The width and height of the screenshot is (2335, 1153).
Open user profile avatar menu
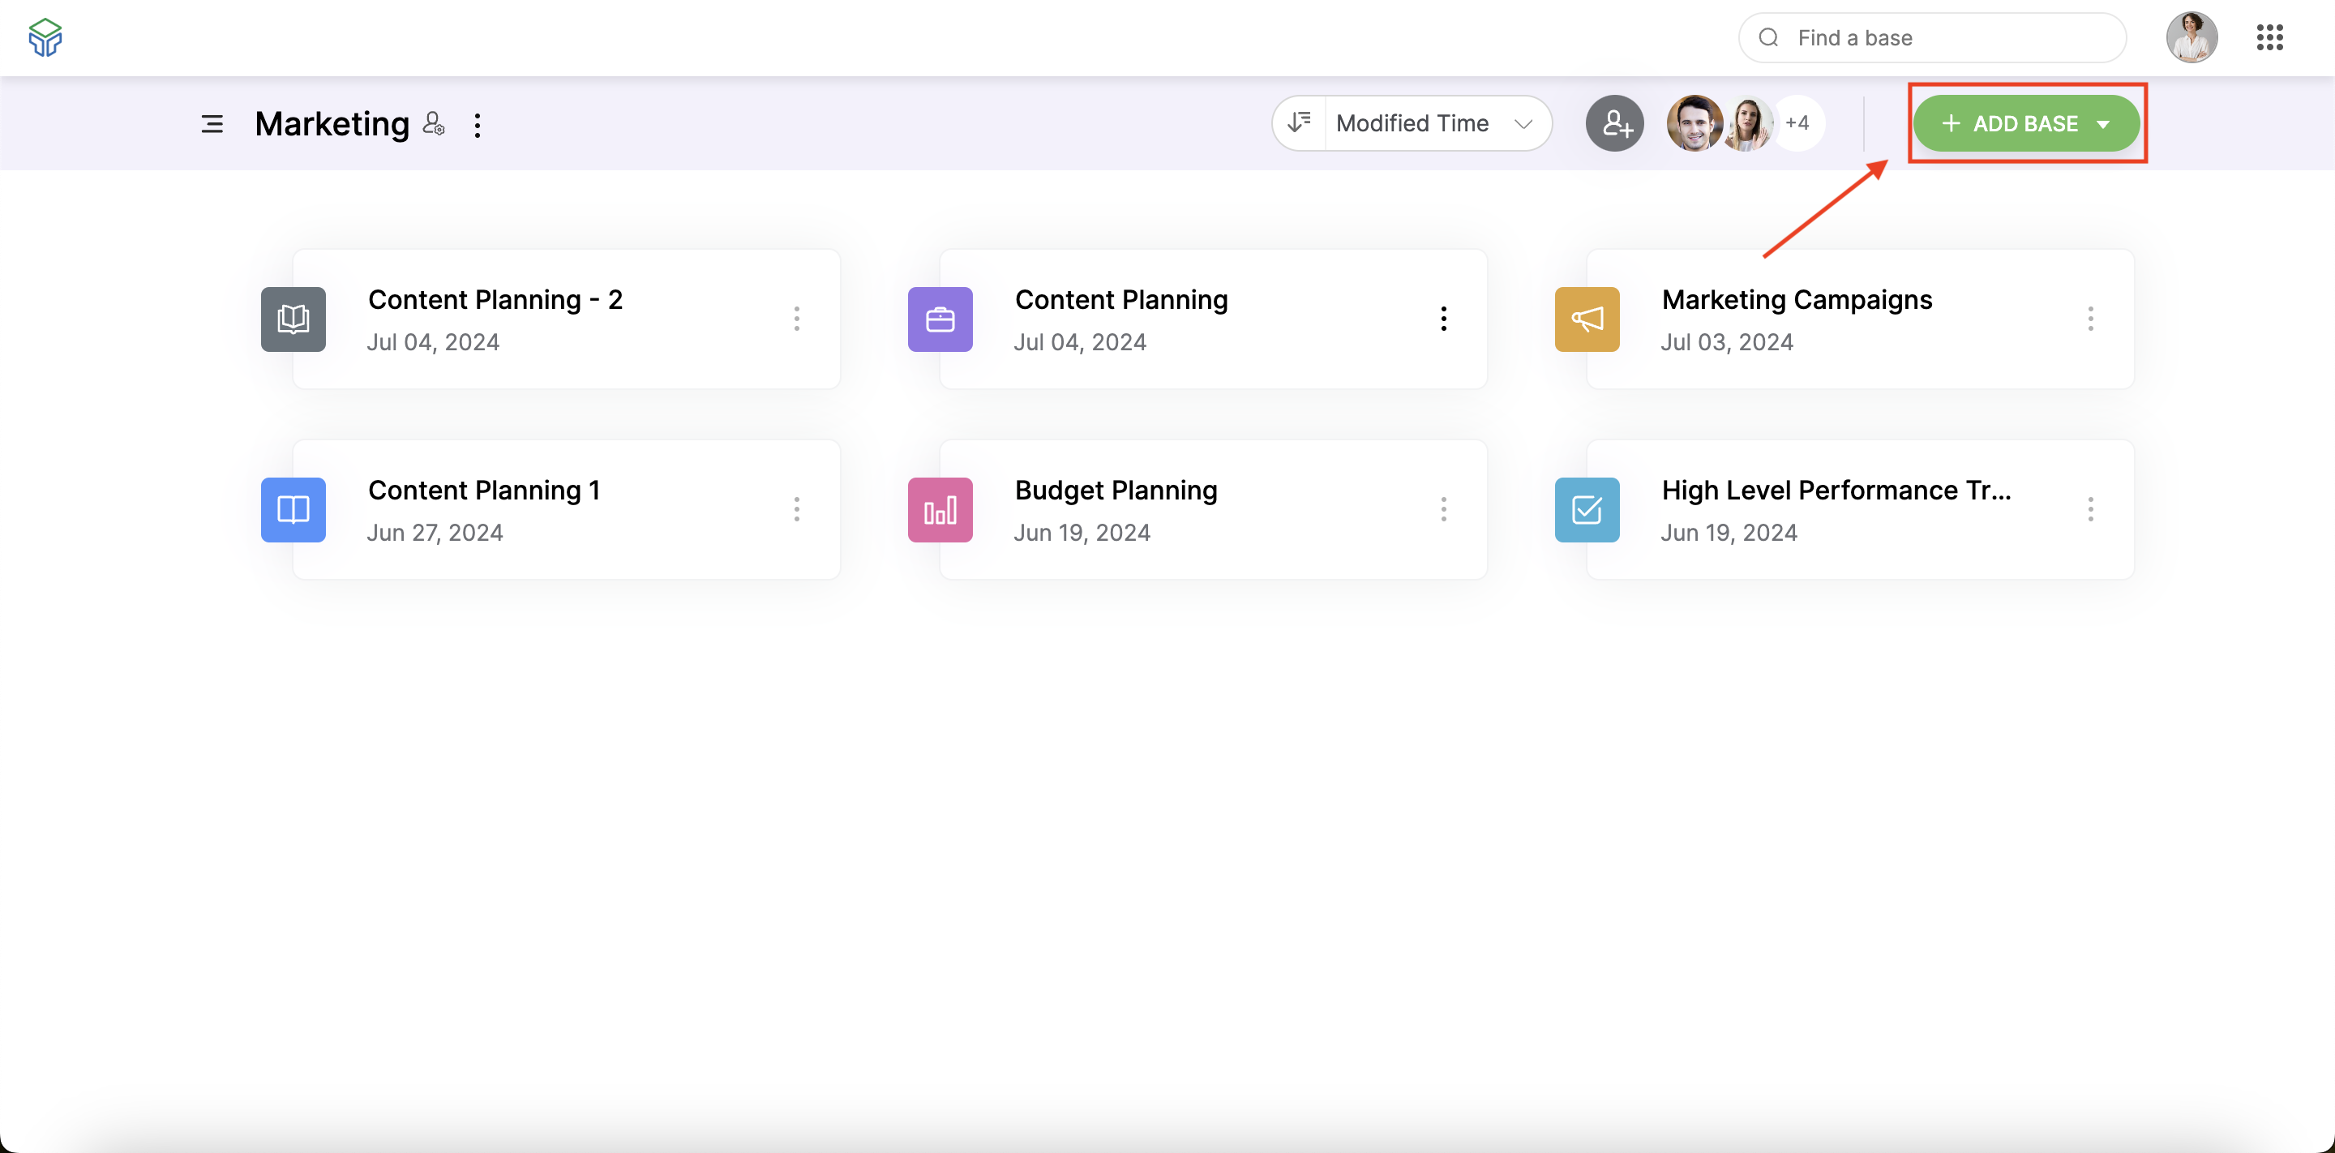[2191, 38]
